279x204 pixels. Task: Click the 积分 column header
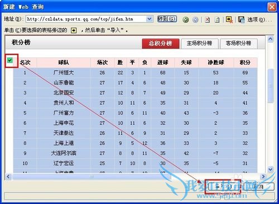tap(245, 62)
